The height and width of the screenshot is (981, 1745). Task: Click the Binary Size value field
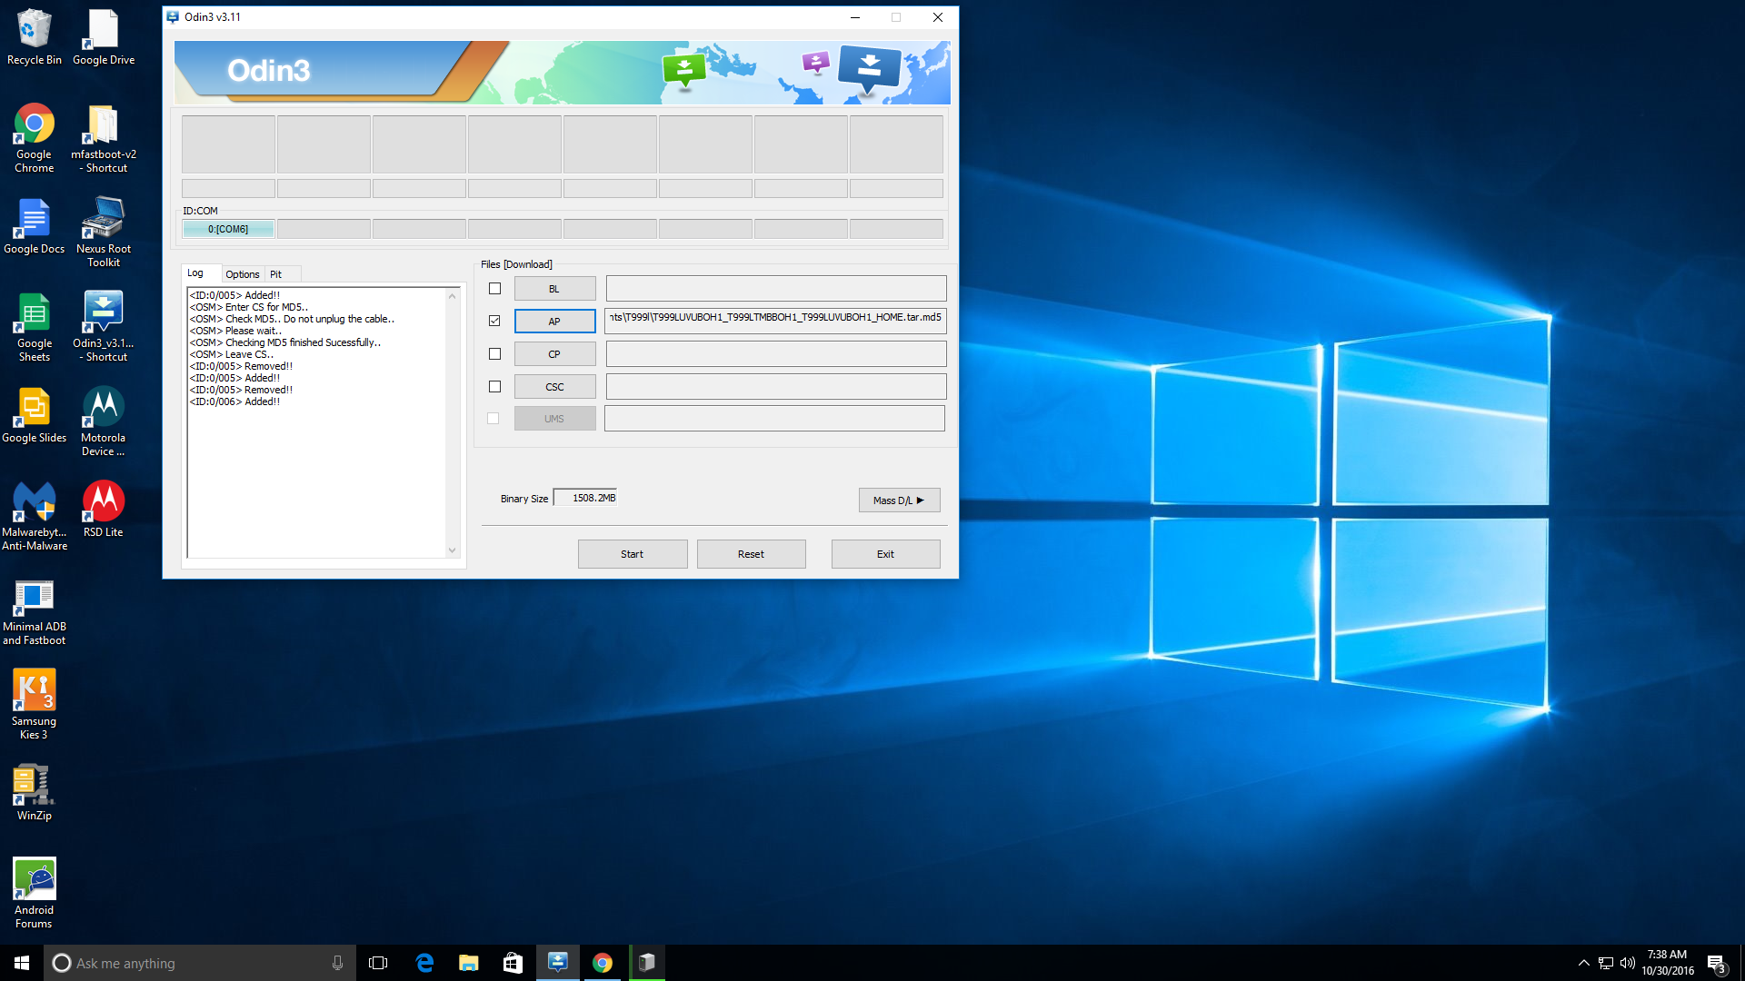click(x=585, y=498)
